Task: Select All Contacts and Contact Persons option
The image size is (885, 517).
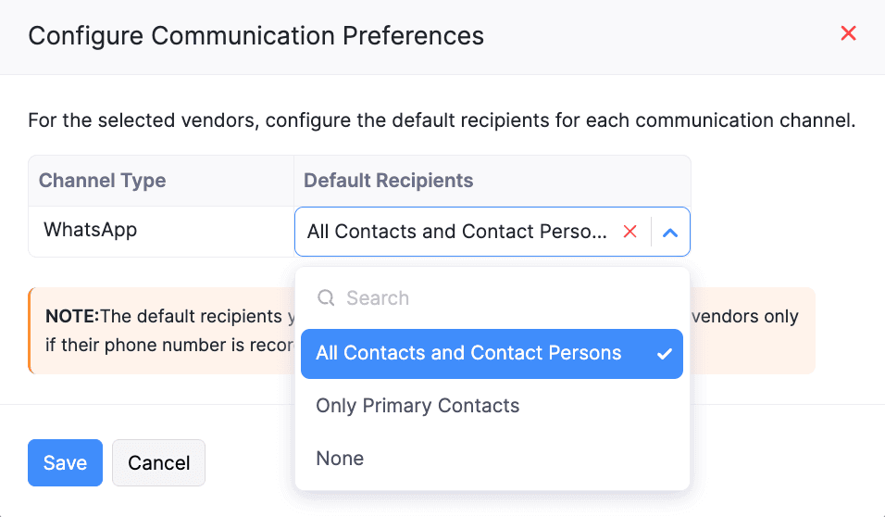Action: click(x=468, y=354)
